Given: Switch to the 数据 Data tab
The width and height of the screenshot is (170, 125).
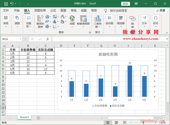Looking at the screenshot, I should (63, 11).
